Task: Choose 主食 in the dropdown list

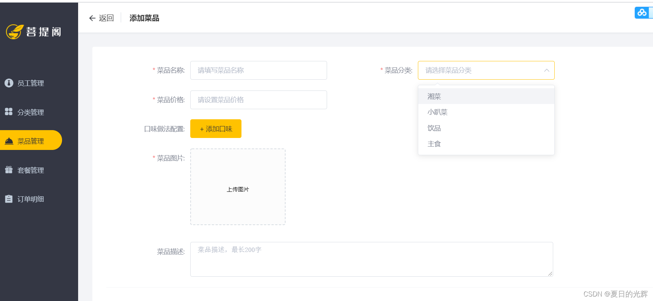Action: pyautogui.click(x=486, y=144)
